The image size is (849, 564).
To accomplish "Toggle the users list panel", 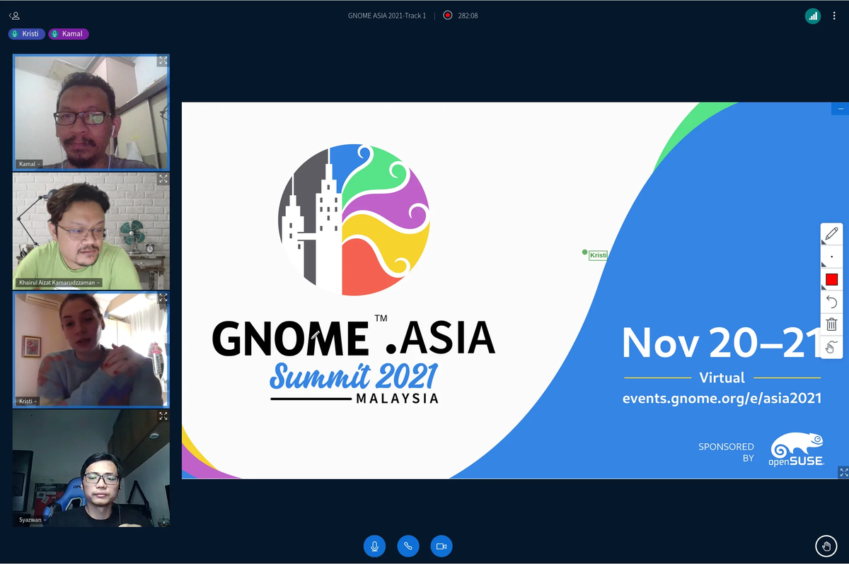I will click(x=14, y=15).
